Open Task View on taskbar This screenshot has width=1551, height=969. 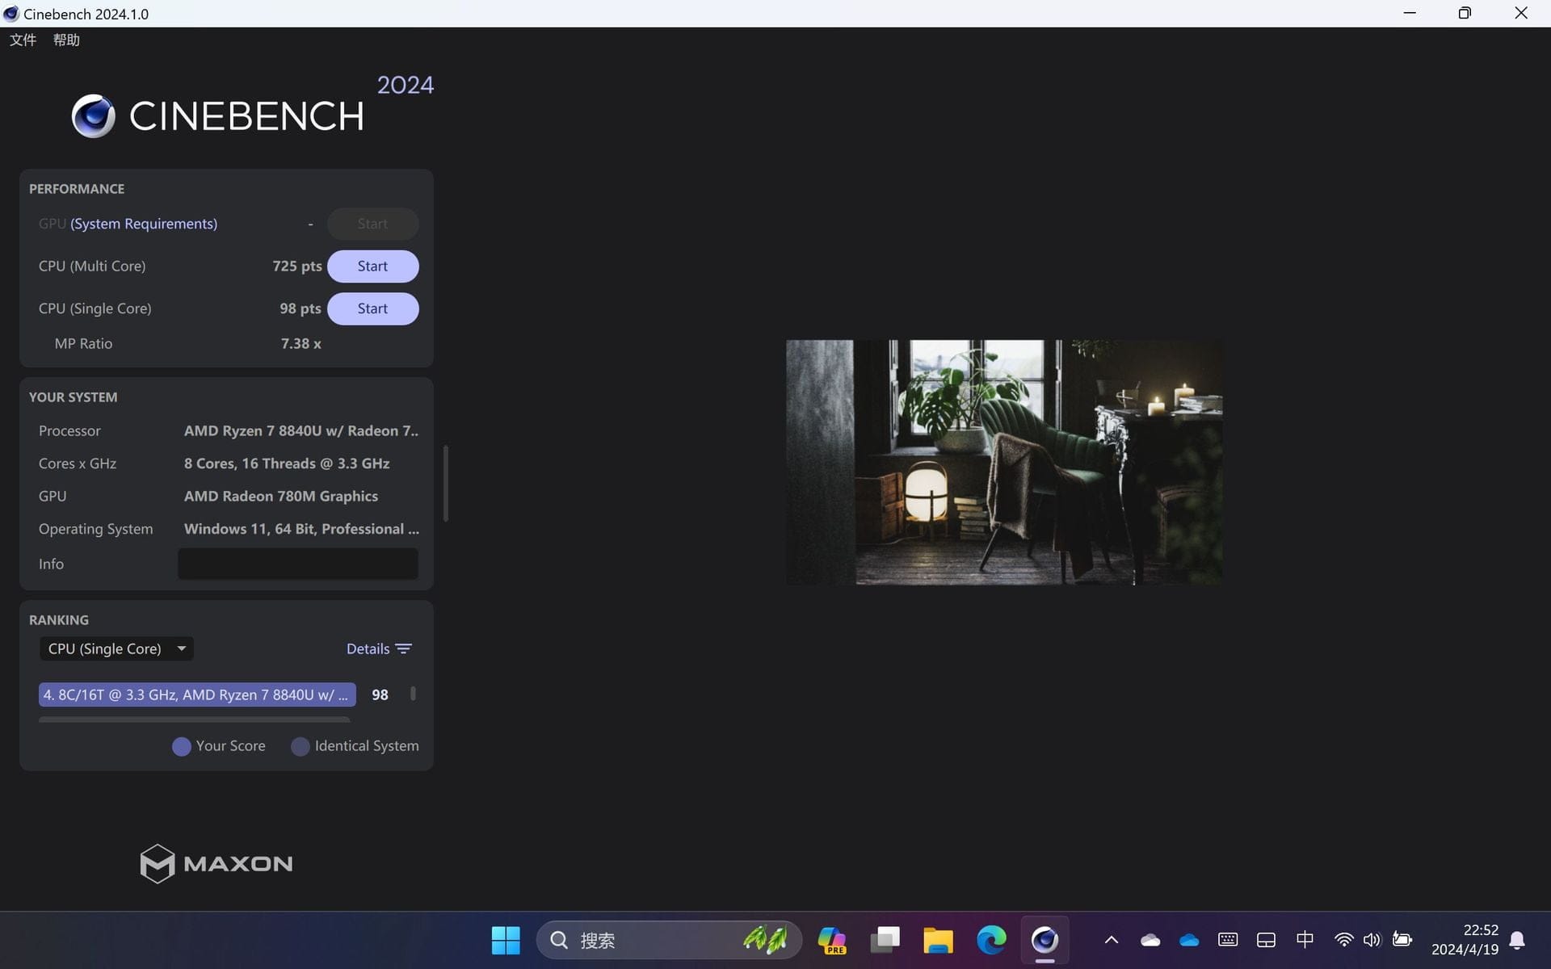885,940
